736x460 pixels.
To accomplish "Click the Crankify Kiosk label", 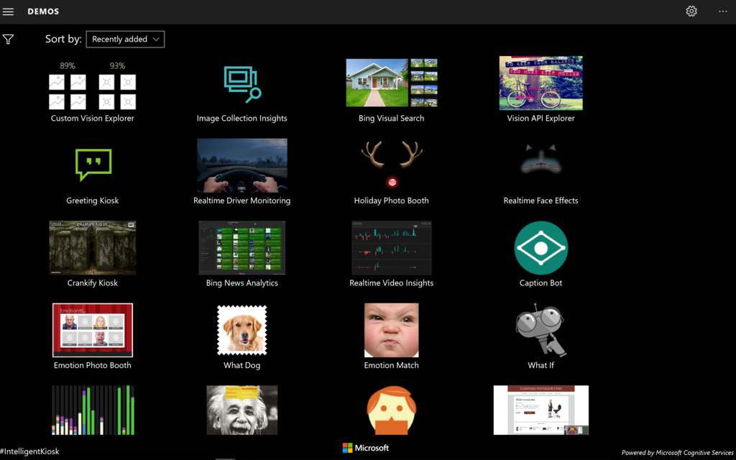I will click(x=93, y=283).
